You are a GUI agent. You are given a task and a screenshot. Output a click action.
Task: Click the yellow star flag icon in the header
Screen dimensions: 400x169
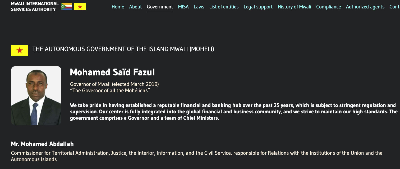pos(80,7)
